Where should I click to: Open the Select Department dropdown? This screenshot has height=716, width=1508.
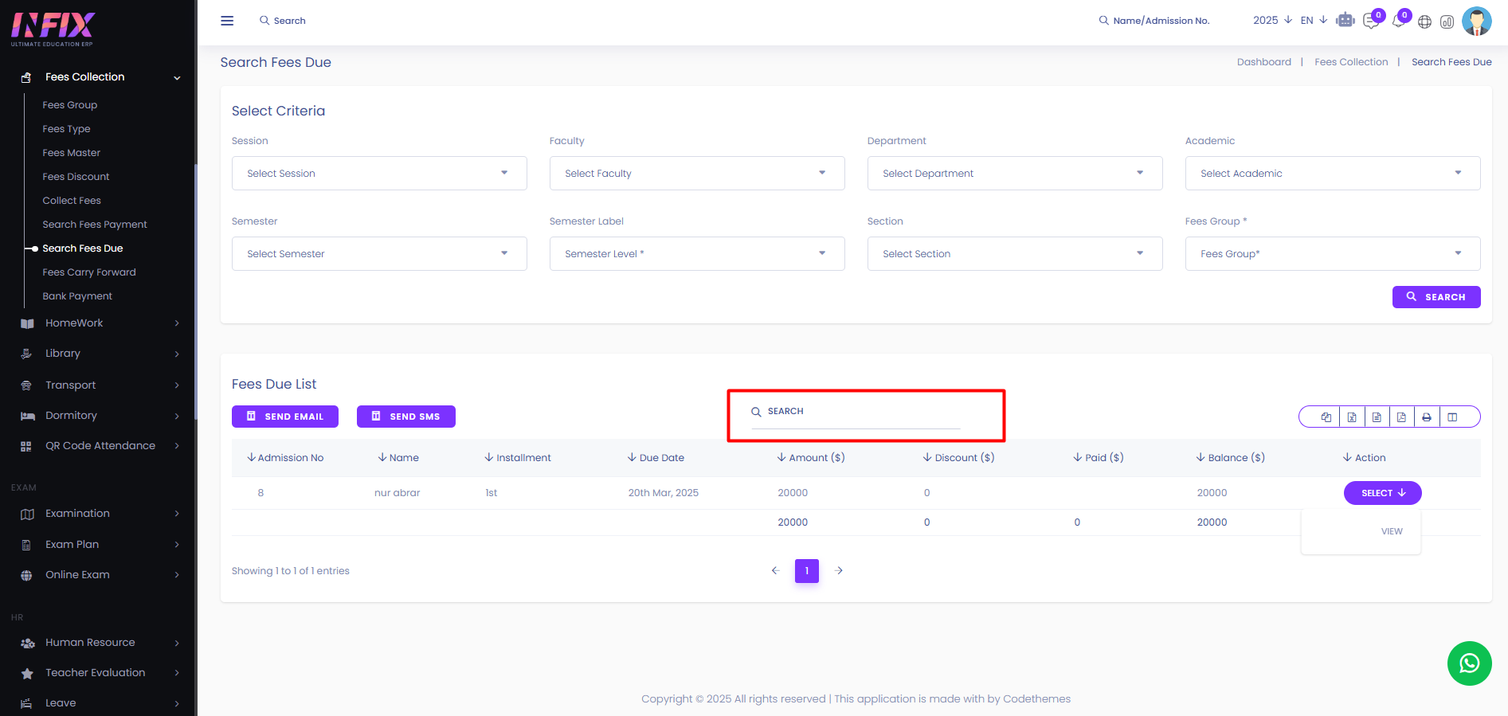(1015, 174)
